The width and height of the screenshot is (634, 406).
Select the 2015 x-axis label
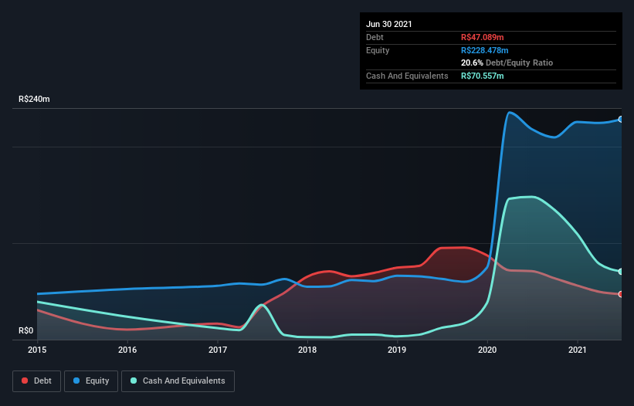37,350
